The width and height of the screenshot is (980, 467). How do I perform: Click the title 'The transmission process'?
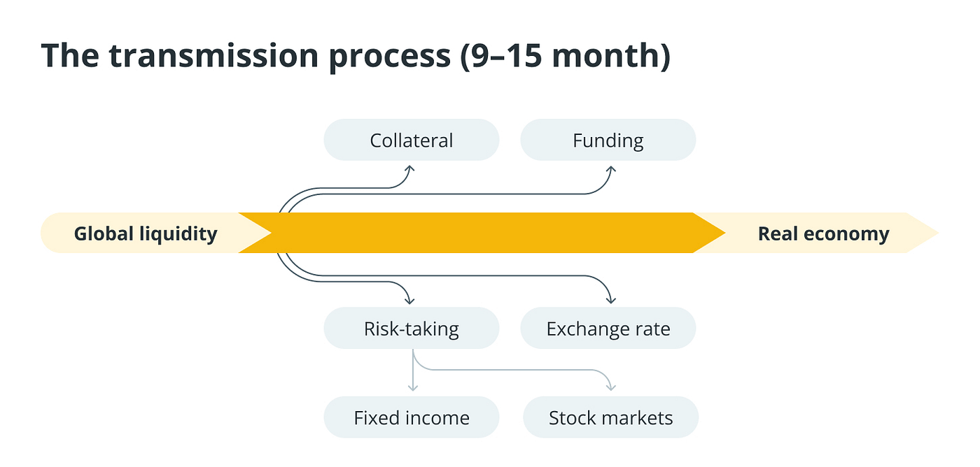click(245, 56)
